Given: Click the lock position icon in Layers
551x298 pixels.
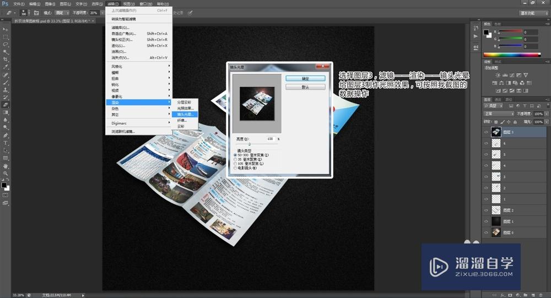Looking at the screenshot, I should (x=509, y=122).
